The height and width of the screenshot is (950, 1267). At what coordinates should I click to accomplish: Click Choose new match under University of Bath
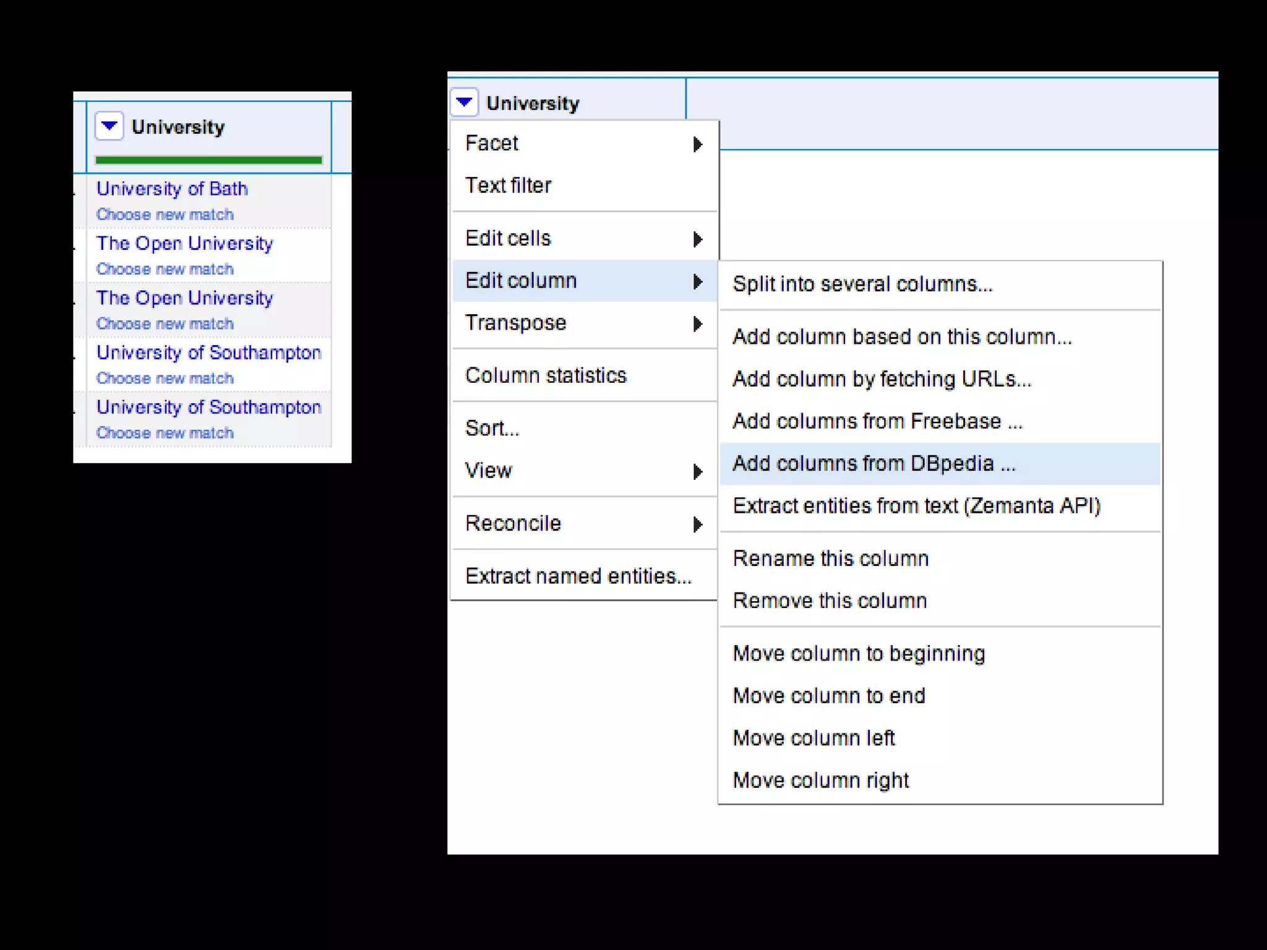[165, 215]
